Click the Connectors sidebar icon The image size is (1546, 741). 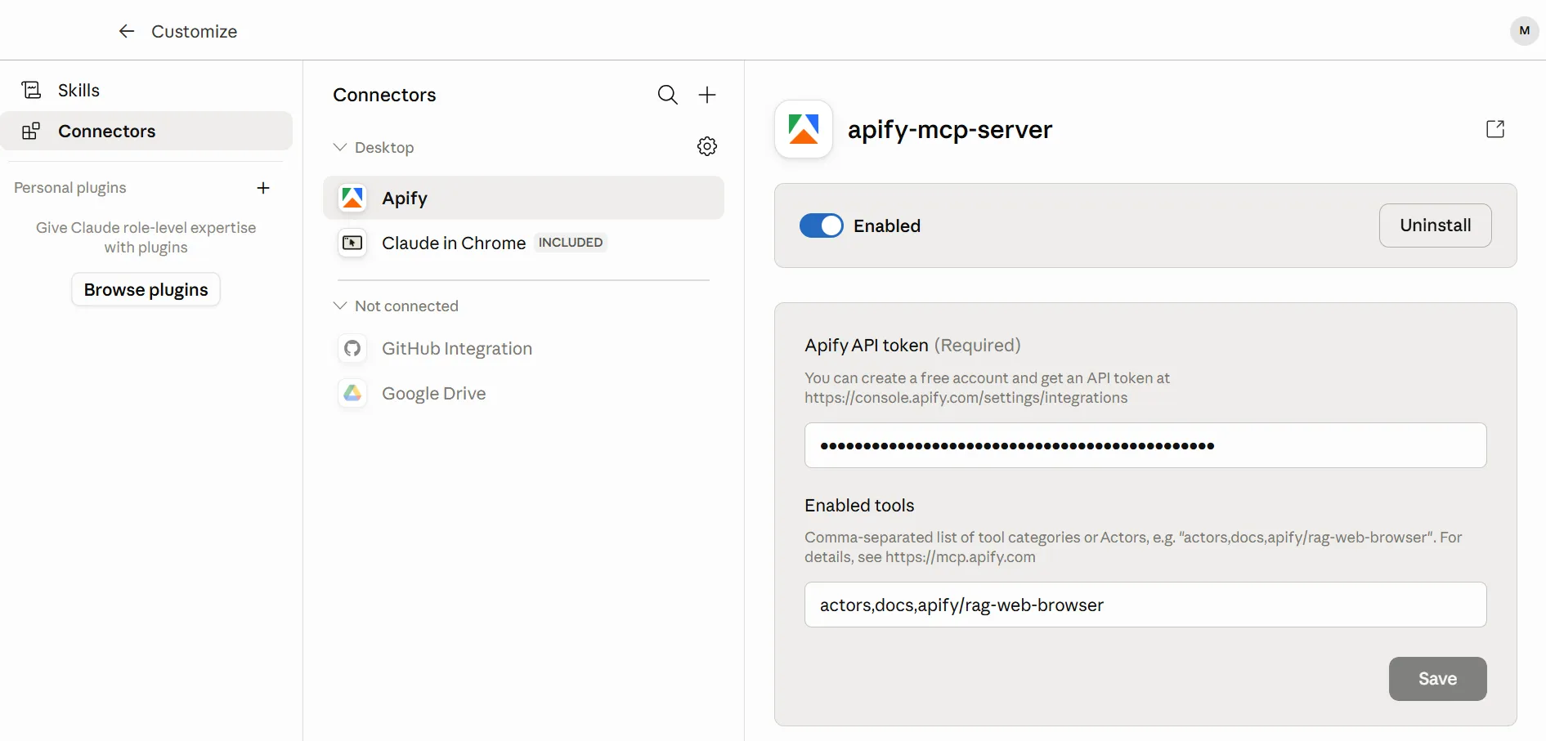tap(31, 131)
